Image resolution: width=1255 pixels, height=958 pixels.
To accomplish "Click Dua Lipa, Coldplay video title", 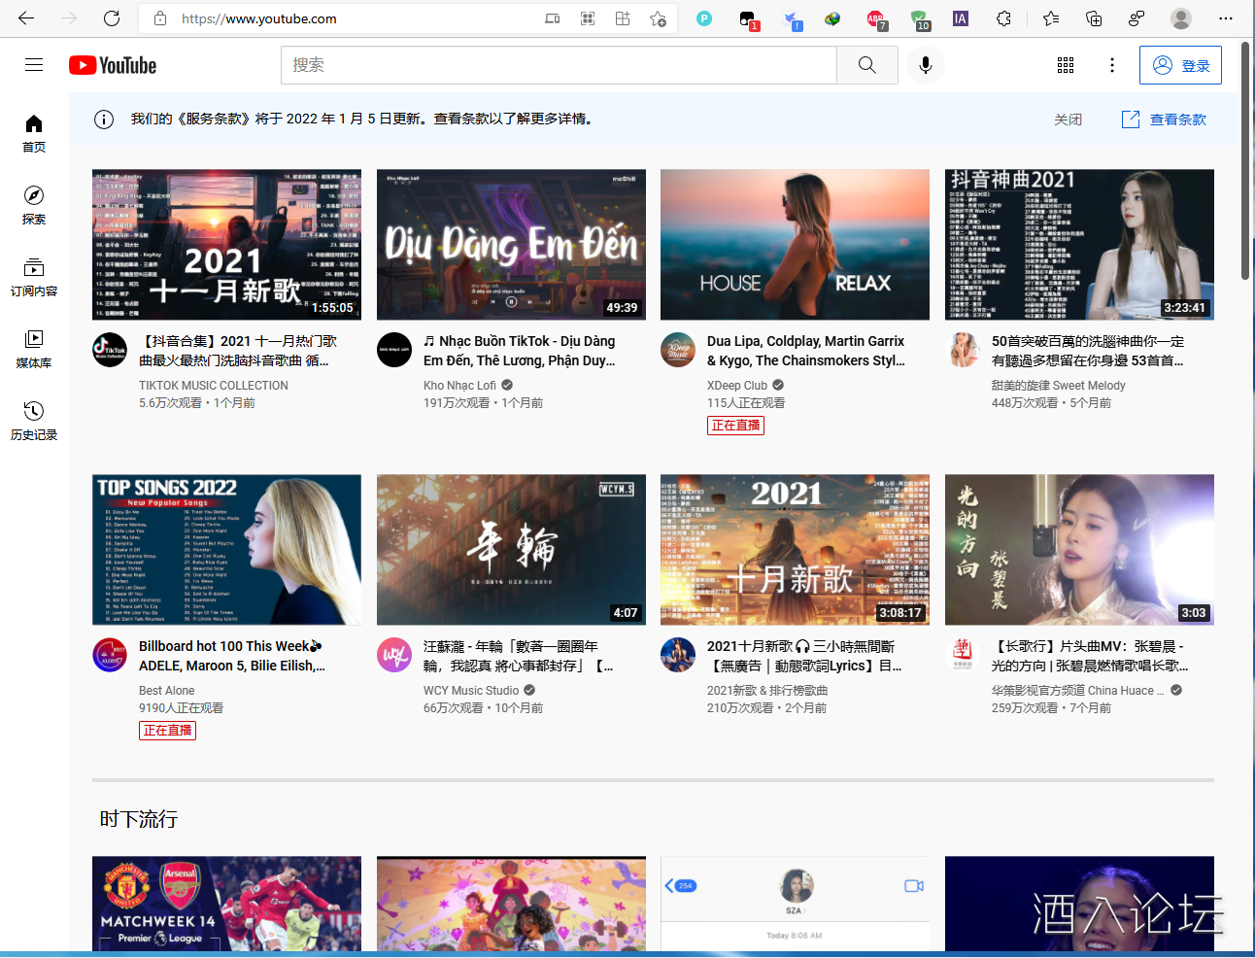I will pos(805,351).
